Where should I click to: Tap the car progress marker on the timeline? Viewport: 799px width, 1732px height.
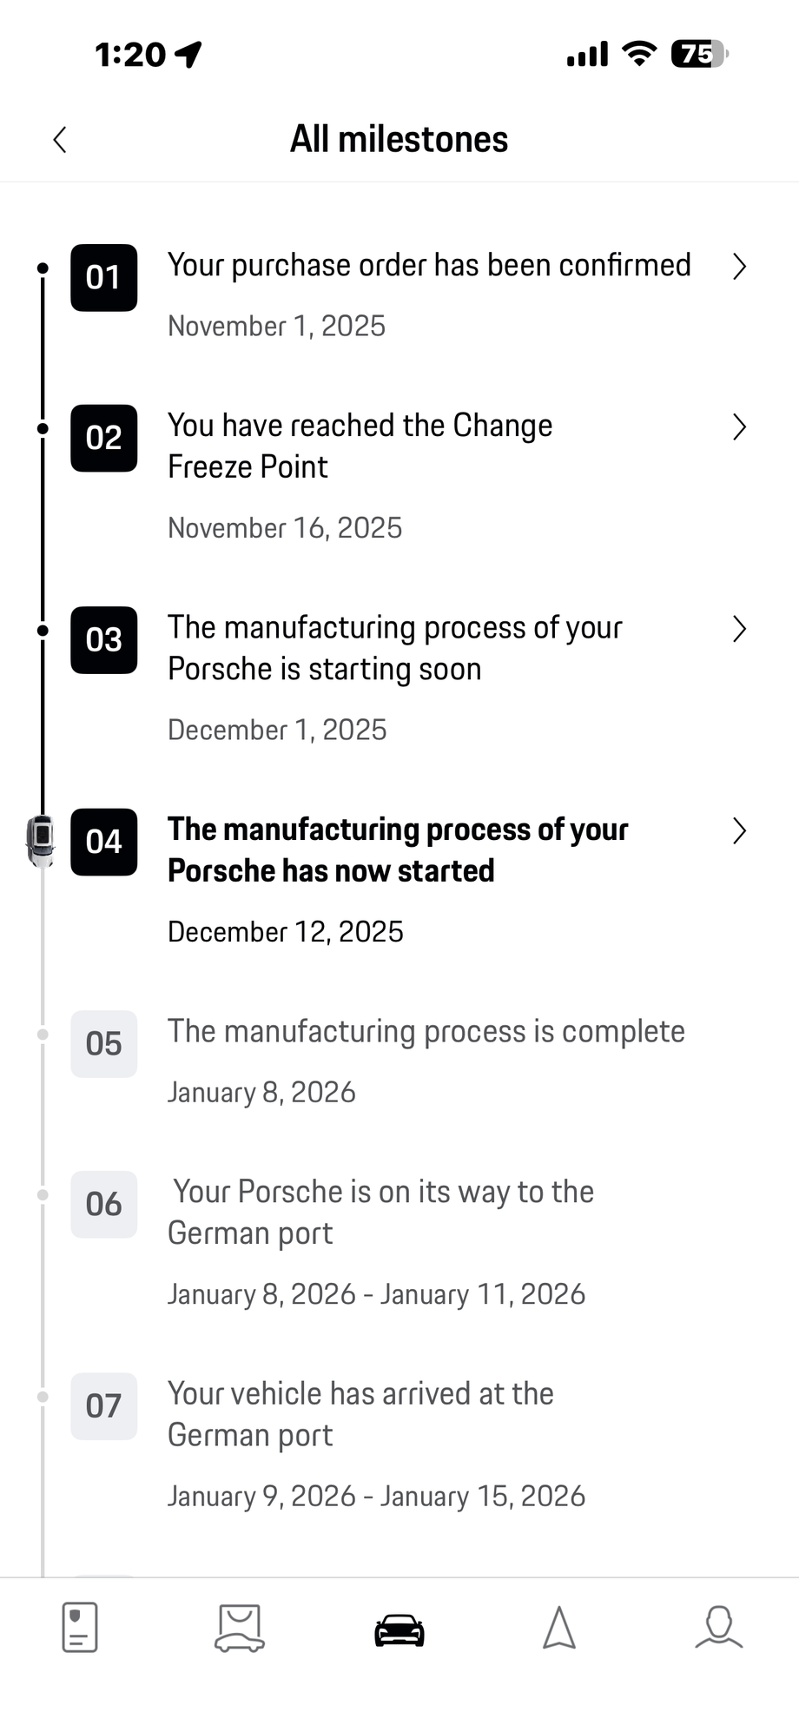(42, 842)
